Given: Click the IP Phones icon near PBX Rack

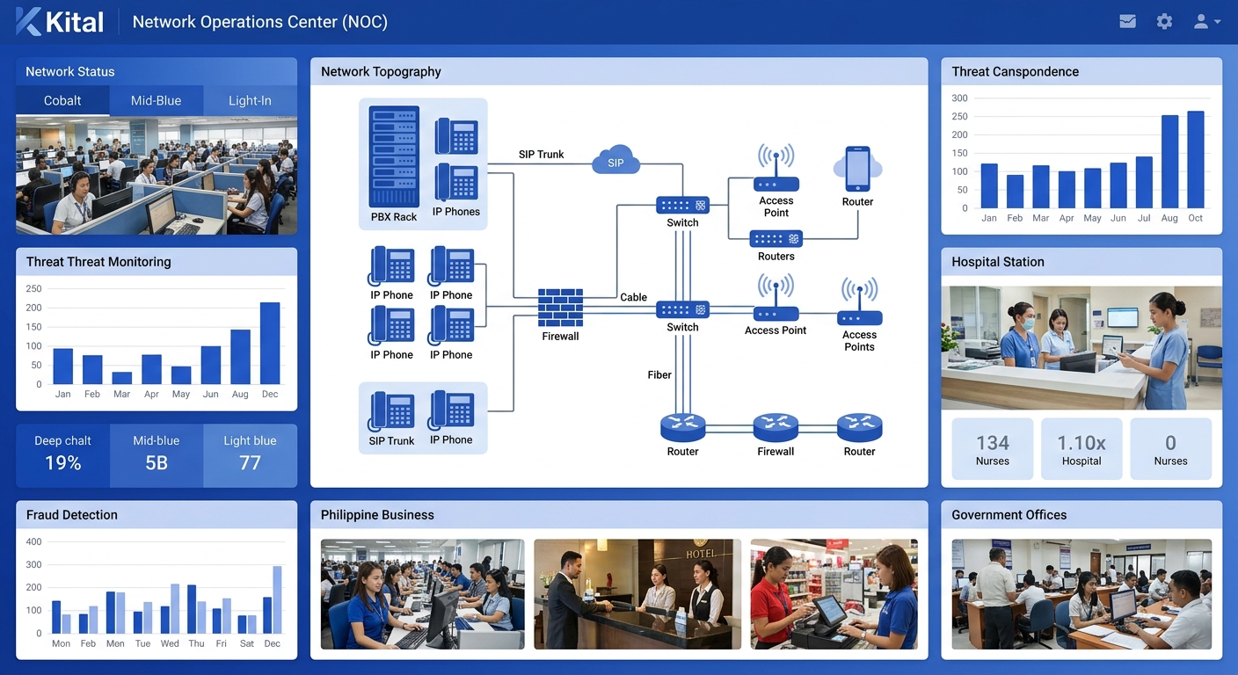Looking at the screenshot, I should tap(456, 182).
